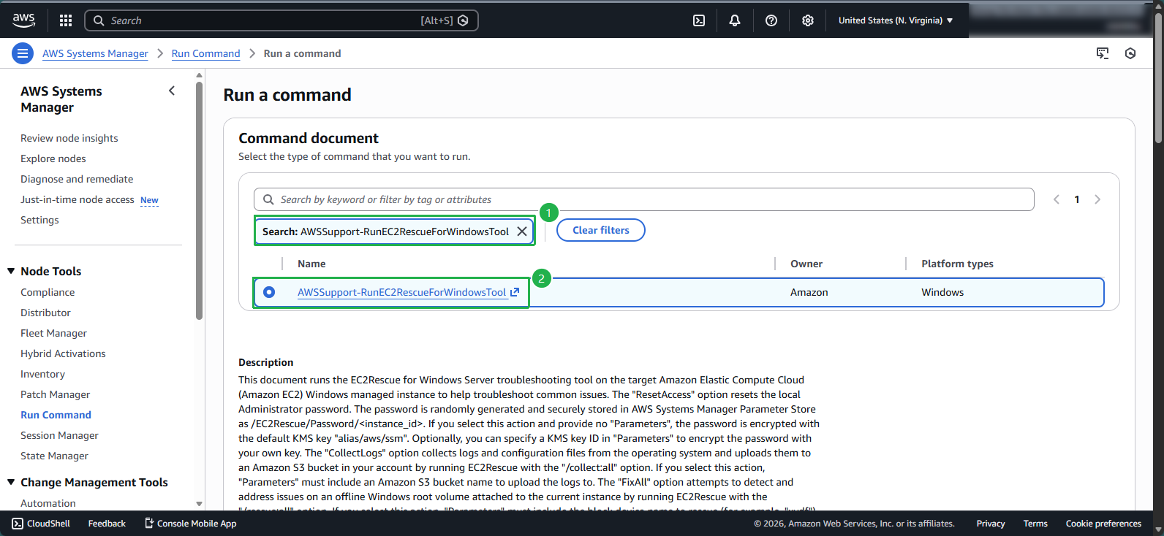
Task: Click the Owner column header
Action: [x=806, y=264]
